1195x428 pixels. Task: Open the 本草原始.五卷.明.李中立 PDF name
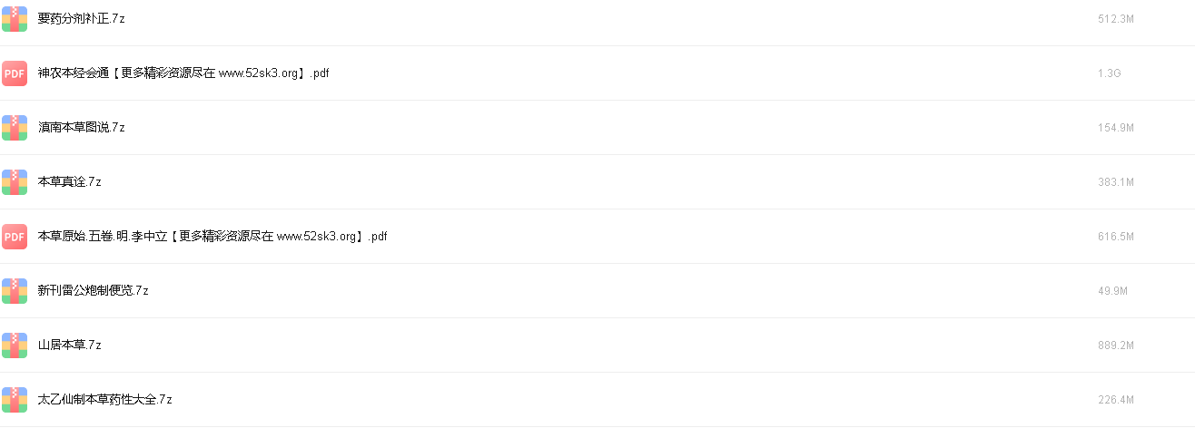tap(213, 237)
